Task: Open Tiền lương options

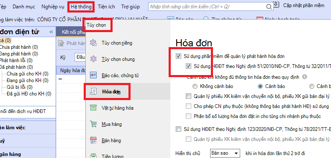Action: click(x=112, y=156)
